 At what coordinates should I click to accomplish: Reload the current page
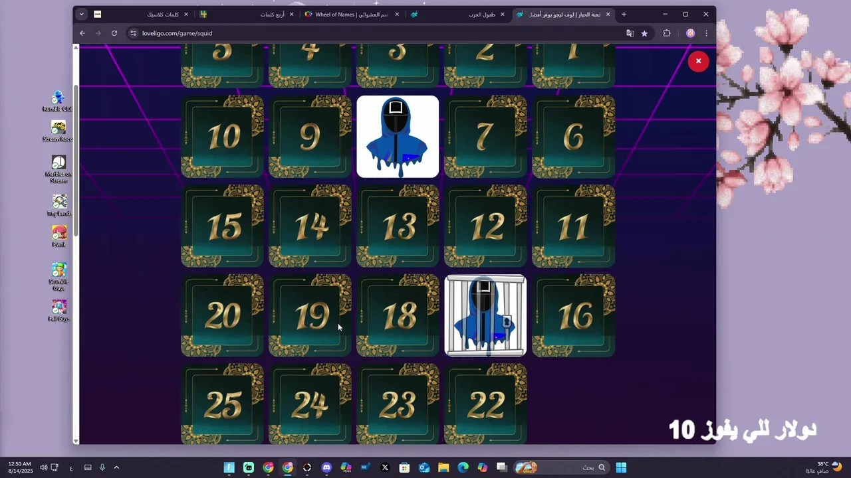coord(114,33)
